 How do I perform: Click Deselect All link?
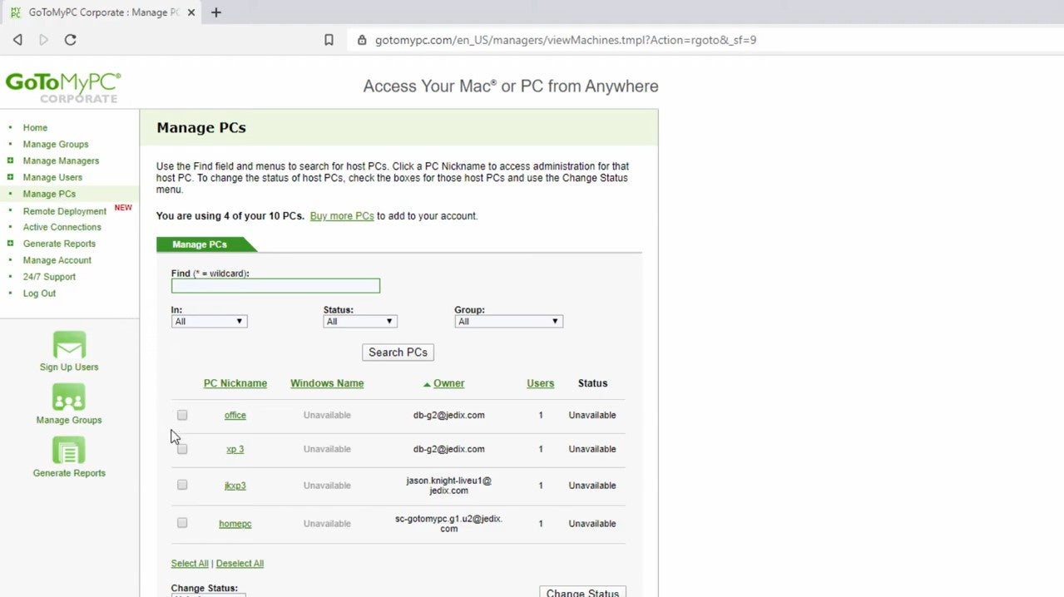(x=240, y=564)
